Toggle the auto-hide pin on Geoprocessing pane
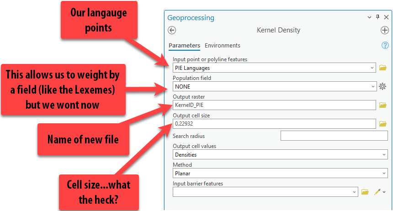The width and height of the screenshot is (393, 211). pos(377,17)
